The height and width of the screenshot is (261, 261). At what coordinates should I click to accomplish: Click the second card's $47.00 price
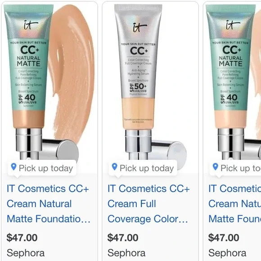pyautogui.click(x=123, y=238)
